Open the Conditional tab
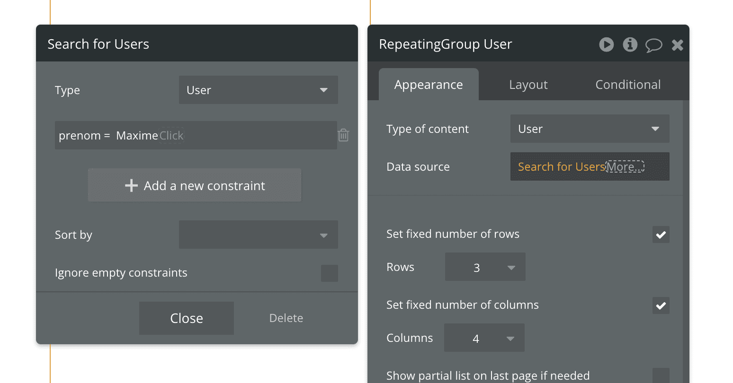Image resolution: width=733 pixels, height=383 pixels. (628, 85)
